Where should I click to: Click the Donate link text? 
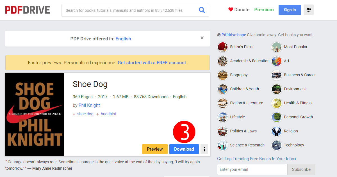pos(242,10)
